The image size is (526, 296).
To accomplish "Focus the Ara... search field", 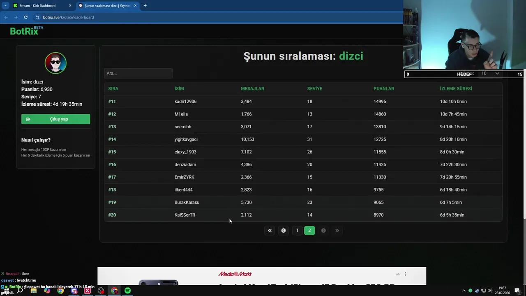I will 138,73.
